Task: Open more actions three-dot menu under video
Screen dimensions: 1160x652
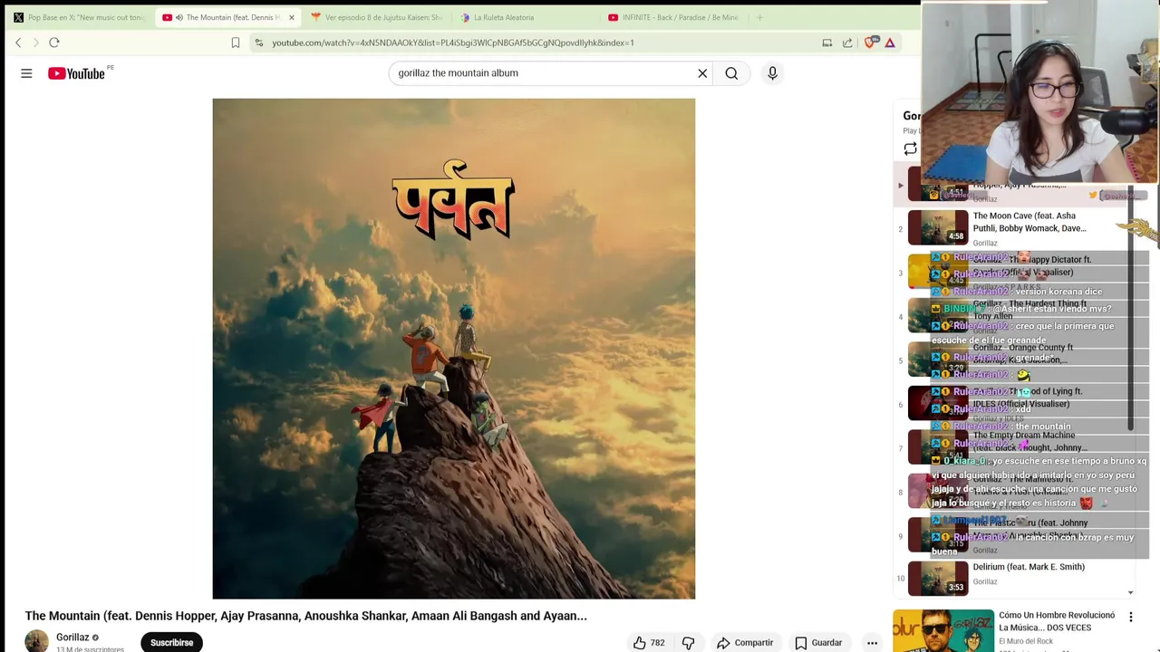Action: click(x=872, y=643)
